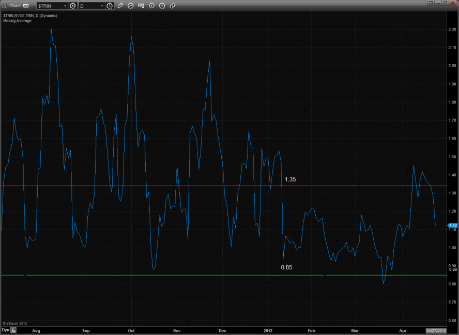
Task: Click the clock icon beside the interval field
Action: pos(110,6)
